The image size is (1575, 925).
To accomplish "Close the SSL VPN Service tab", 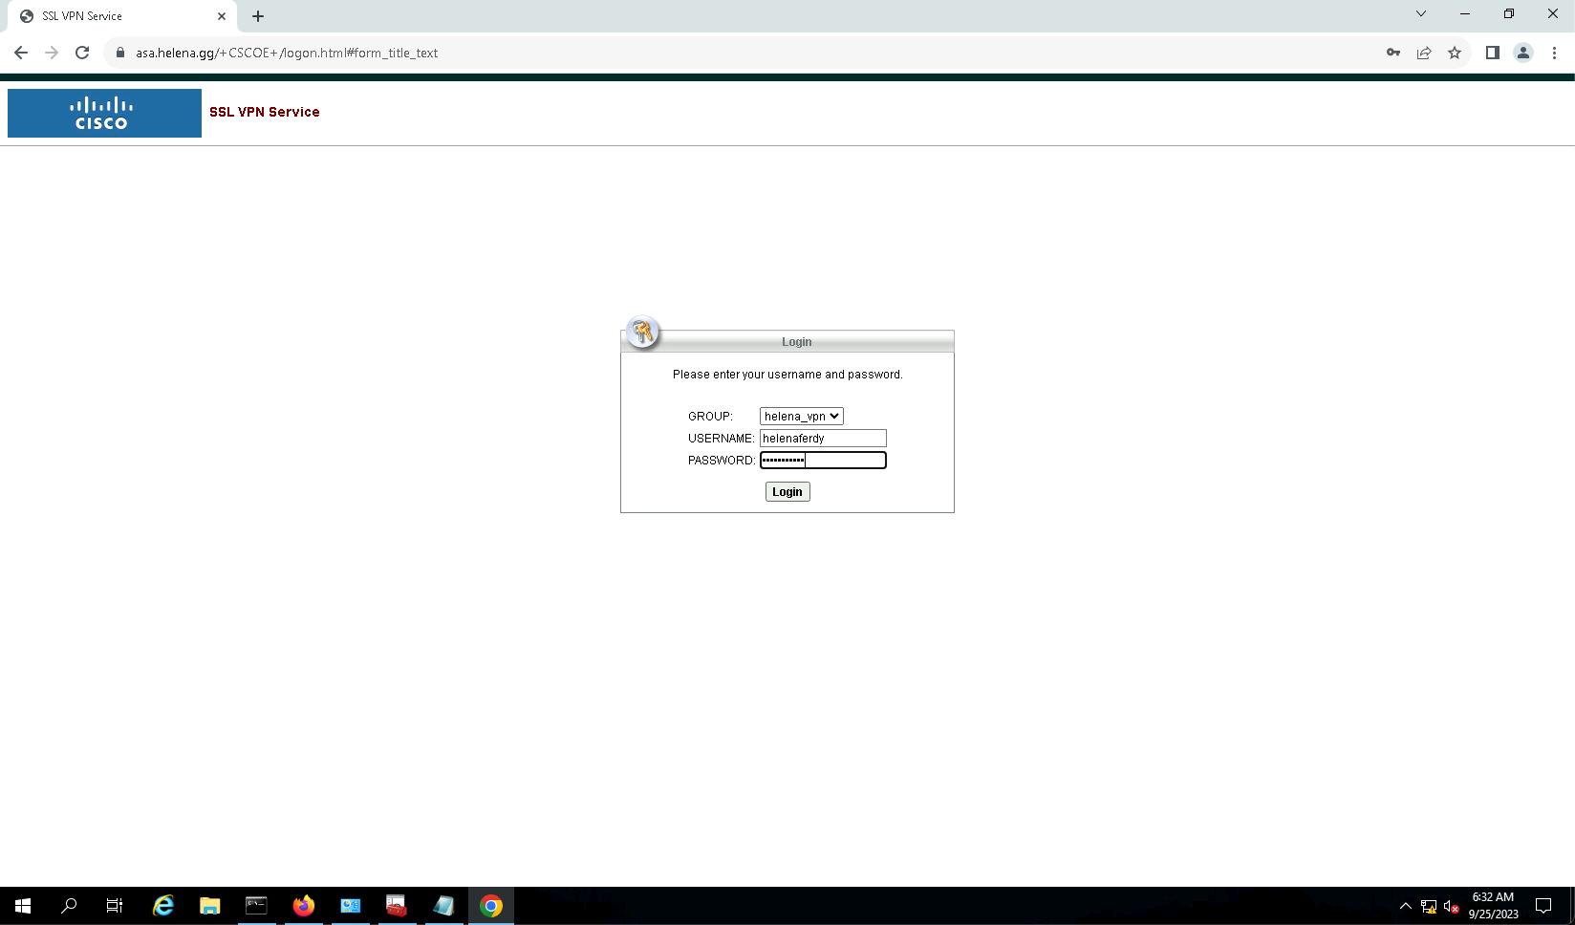I will (222, 16).
